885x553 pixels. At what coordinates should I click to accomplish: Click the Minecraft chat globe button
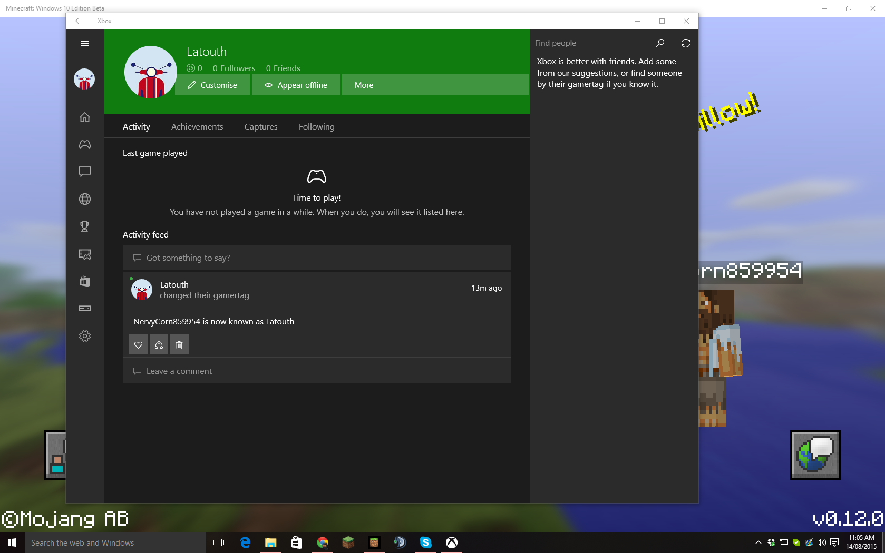[815, 455]
